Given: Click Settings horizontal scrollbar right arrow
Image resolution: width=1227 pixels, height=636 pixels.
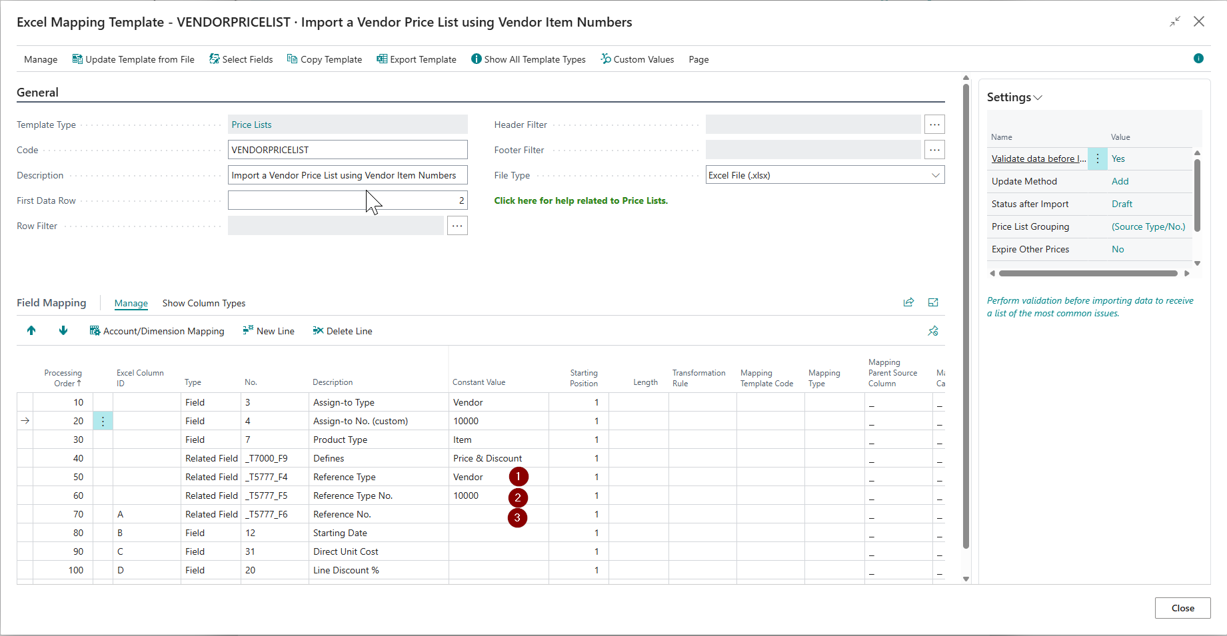Looking at the screenshot, I should tap(1186, 273).
